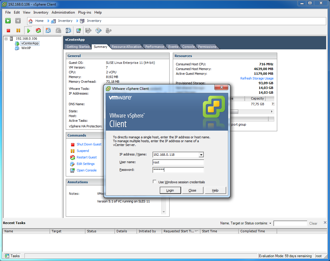Click the Restart Guest link
330x261 pixels.
[87, 158]
